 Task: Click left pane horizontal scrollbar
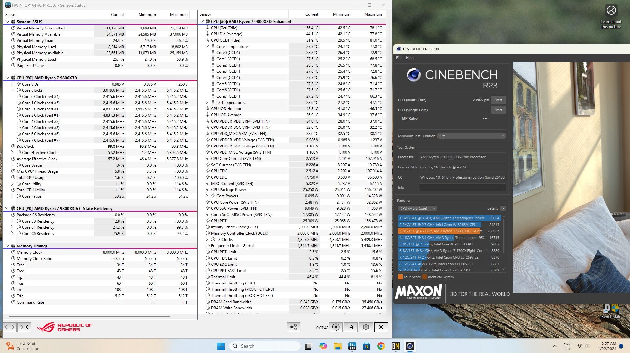[x=89, y=317]
